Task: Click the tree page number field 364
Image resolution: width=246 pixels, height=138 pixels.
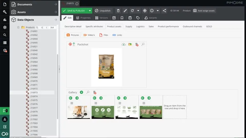Action: tap(52, 27)
